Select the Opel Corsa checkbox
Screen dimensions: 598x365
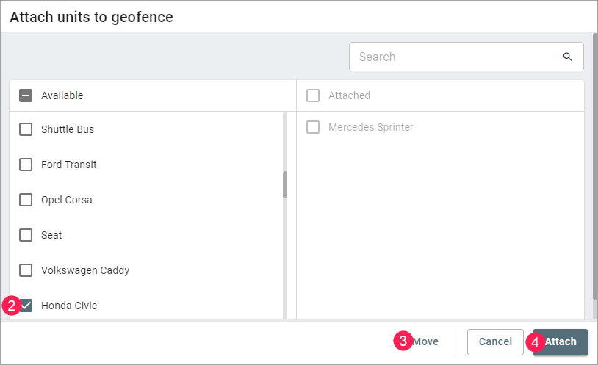(26, 200)
